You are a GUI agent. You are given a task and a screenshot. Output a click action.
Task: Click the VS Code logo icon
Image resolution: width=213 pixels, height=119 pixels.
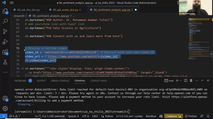(x=4, y=3)
